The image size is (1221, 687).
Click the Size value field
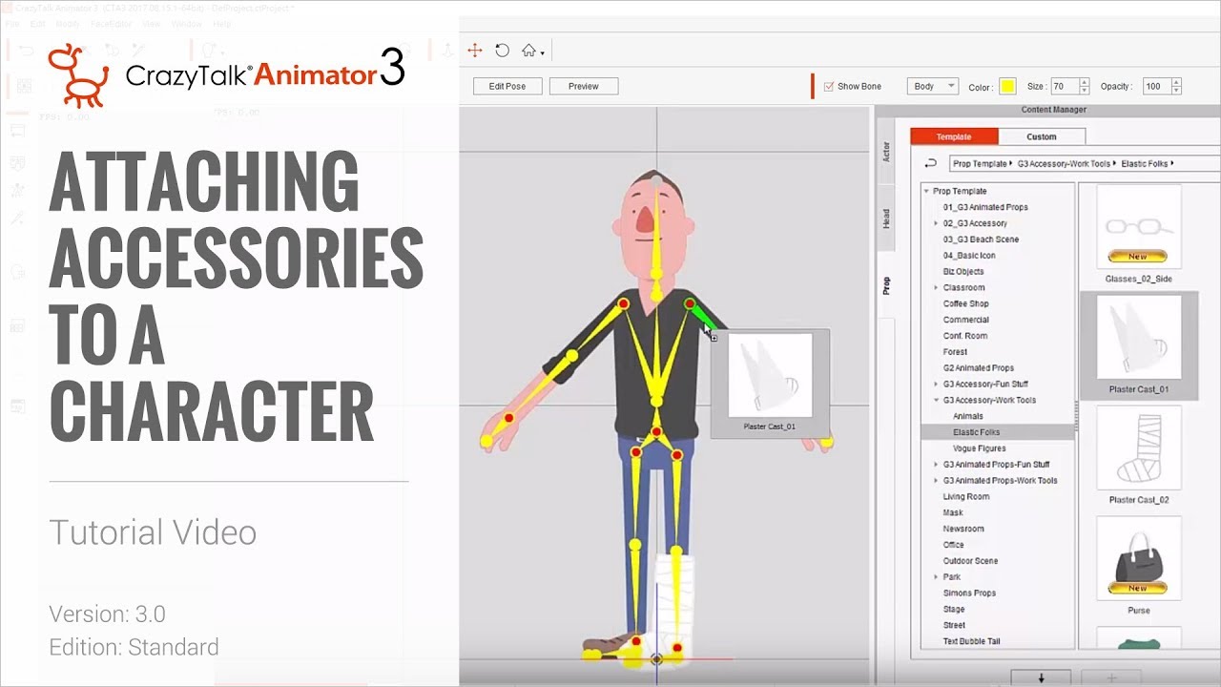coord(1064,86)
